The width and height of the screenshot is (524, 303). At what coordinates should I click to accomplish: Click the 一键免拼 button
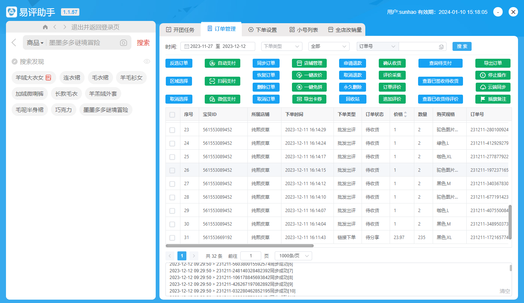310,87
